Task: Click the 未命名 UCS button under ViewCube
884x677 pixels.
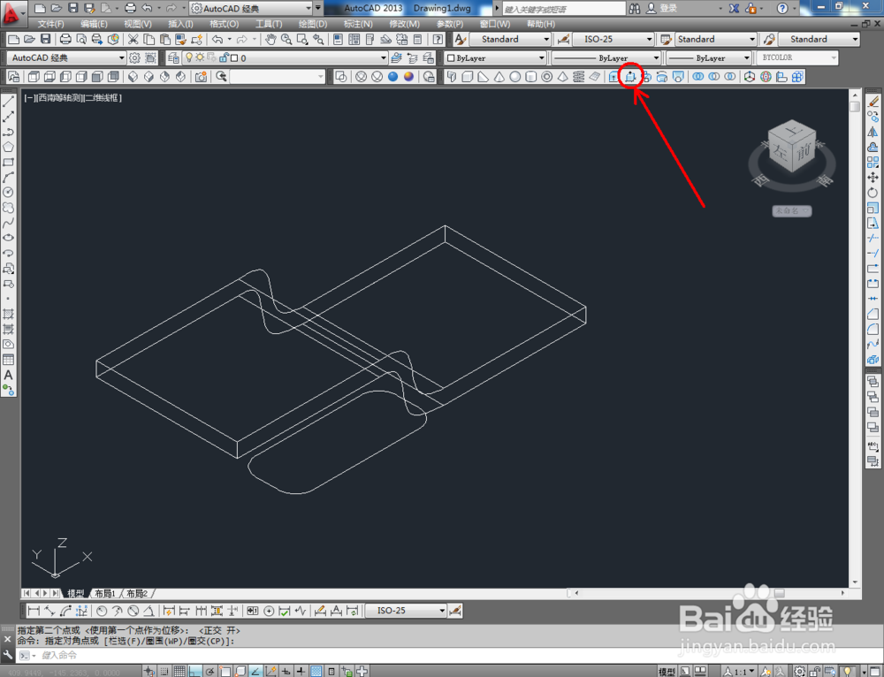Action: click(791, 211)
